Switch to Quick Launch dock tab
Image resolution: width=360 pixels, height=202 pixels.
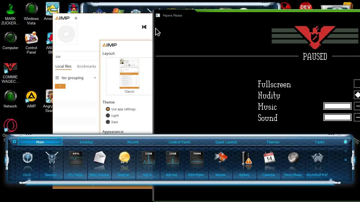tap(226, 142)
